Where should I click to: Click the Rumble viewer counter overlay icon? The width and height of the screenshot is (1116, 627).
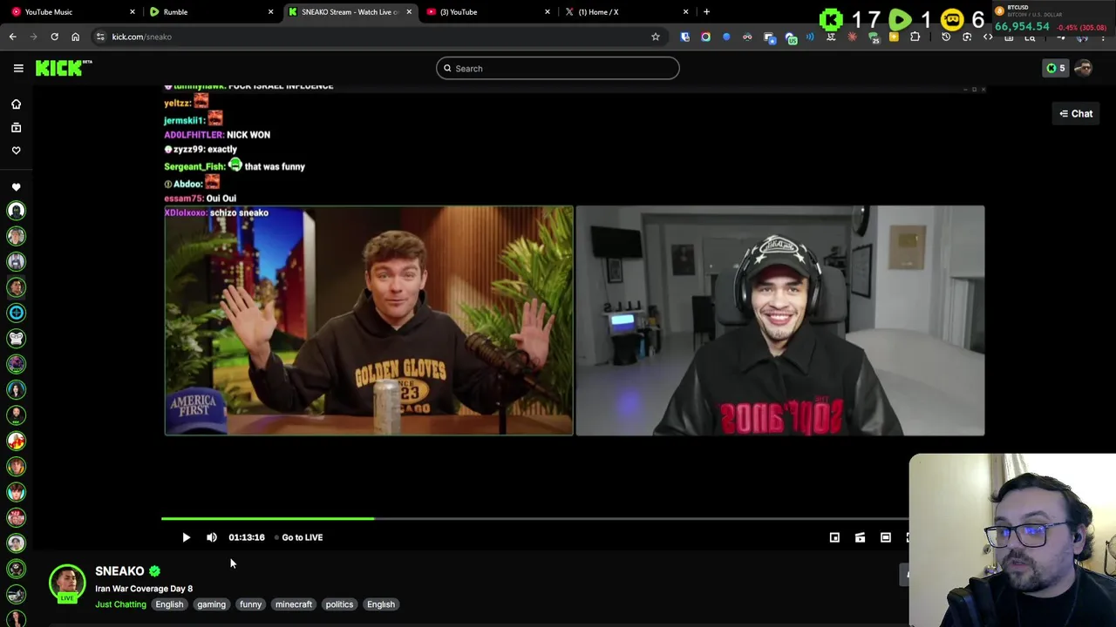pyautogui.click(x=900, y=19)
